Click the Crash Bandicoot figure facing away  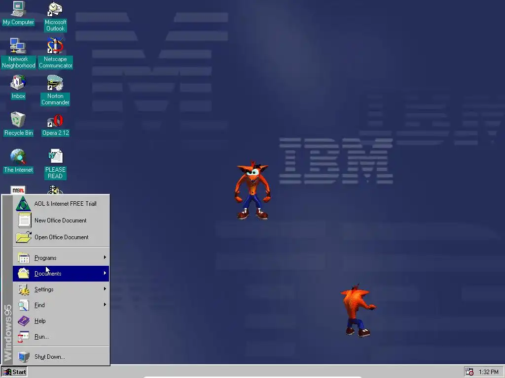(358, 311)
